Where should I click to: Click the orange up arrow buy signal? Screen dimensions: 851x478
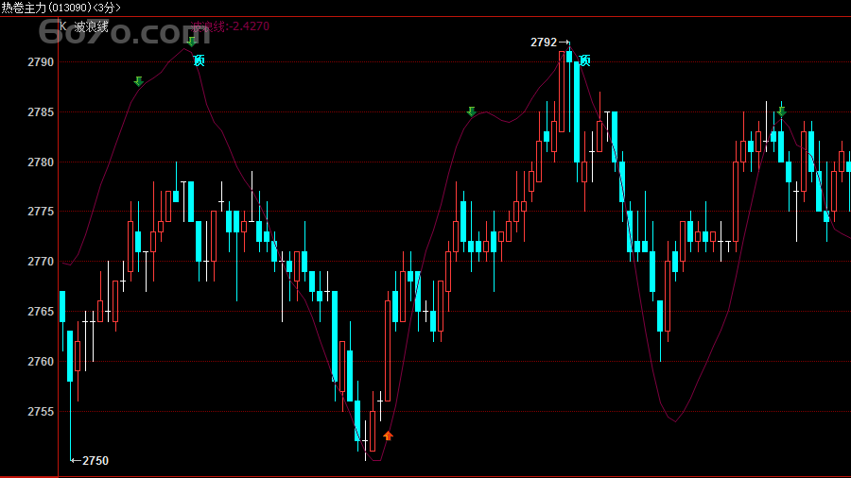click(388, 435)
